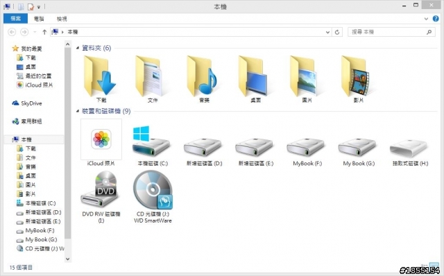
Task: Open the recent locations dropdown arrow
Action: (x=35, y=32)
